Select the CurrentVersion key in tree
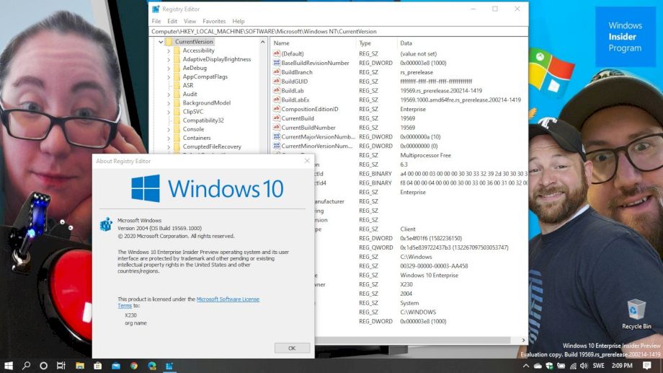The height and width of the screenshot is (373, 663). tap(194, 42)
